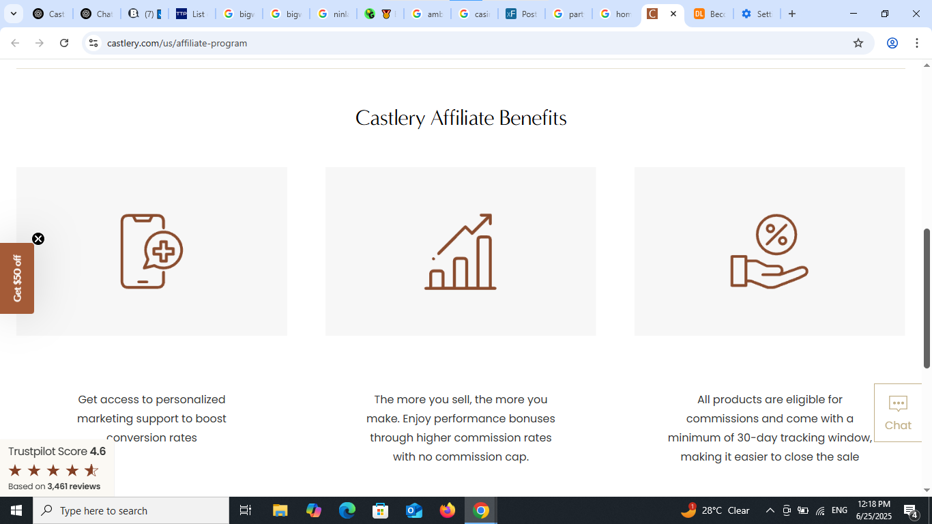Click the vertical page scrollbar thumb
Image resolution: width=932 pixels, height=524 pixels.
pos(927,298)
